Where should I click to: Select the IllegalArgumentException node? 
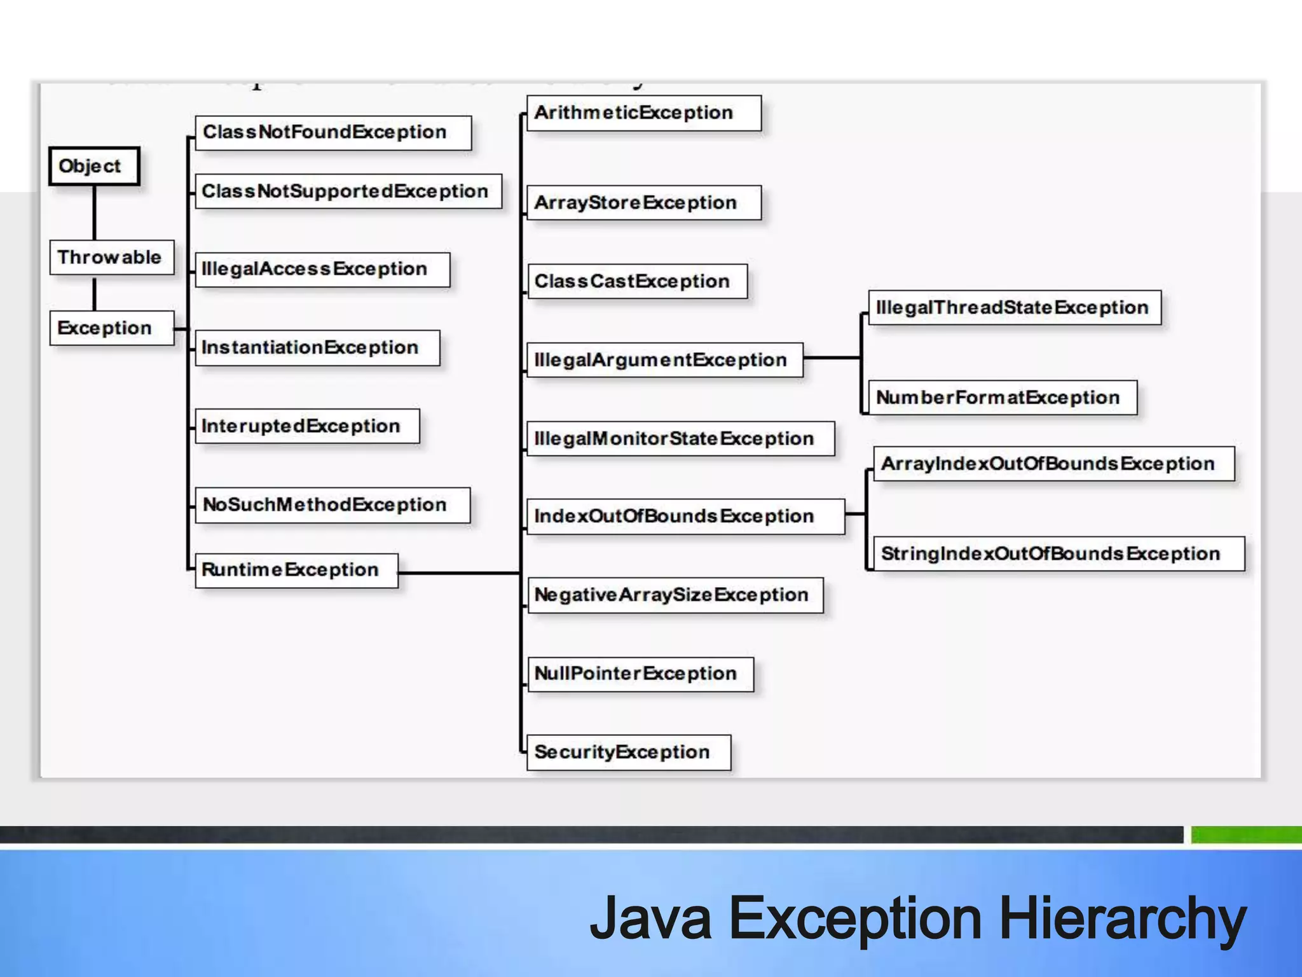(x=664, y=360)
